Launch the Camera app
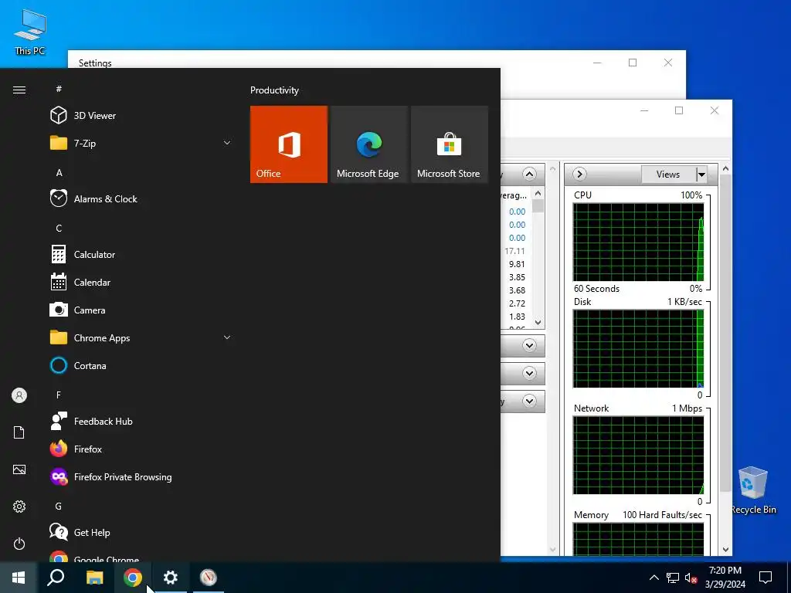791x593 pixels. [x=141, y=310]
